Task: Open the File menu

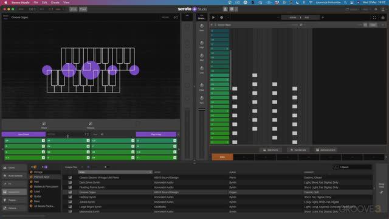Action: coord(36,2)
